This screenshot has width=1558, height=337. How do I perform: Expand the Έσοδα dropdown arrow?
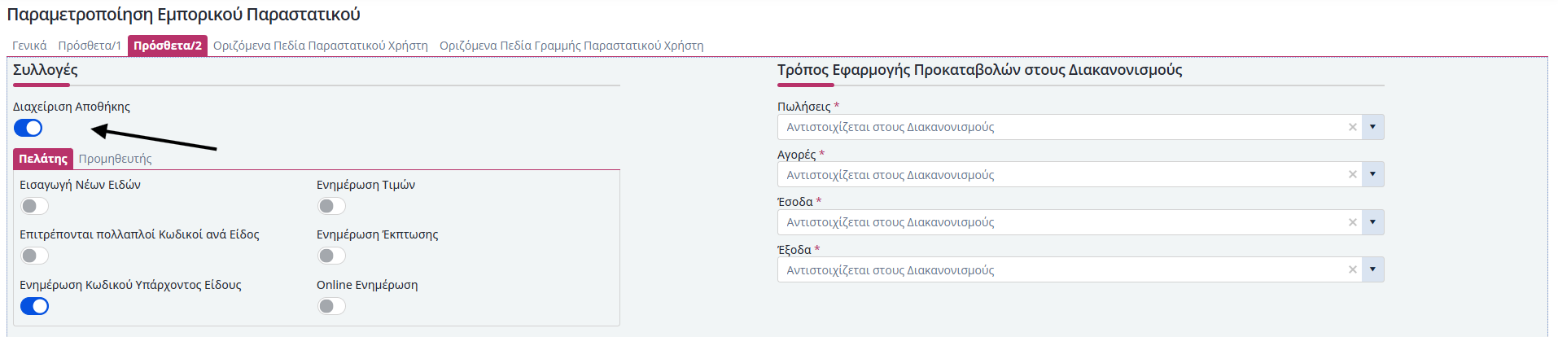point(1372,222)
